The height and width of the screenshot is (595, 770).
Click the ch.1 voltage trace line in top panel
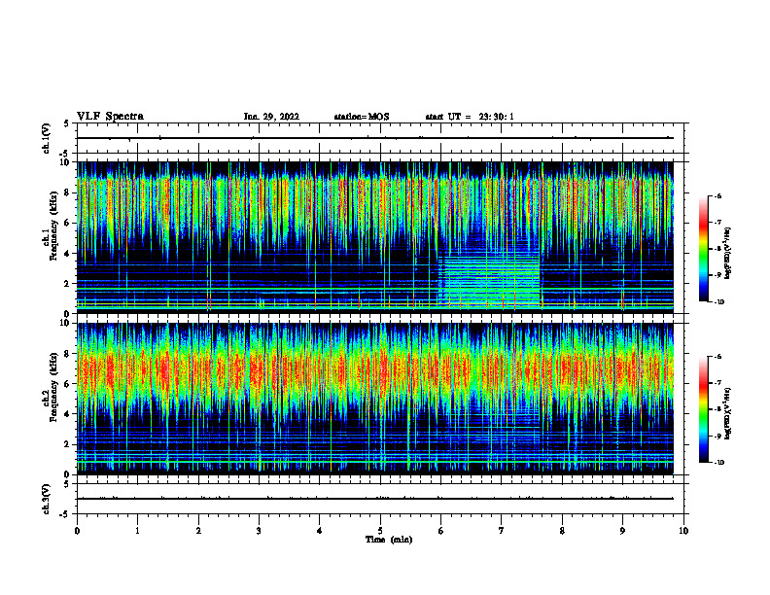pos(375,138)
